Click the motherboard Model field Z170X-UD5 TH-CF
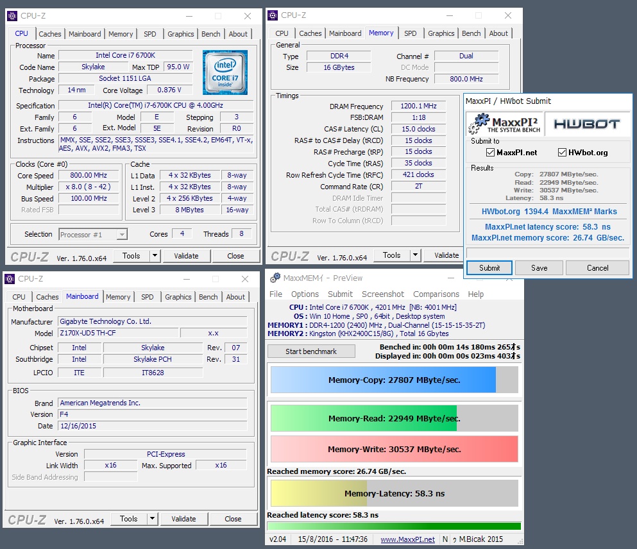This screenshot has width=637, height=549. [x=118, y=333]
